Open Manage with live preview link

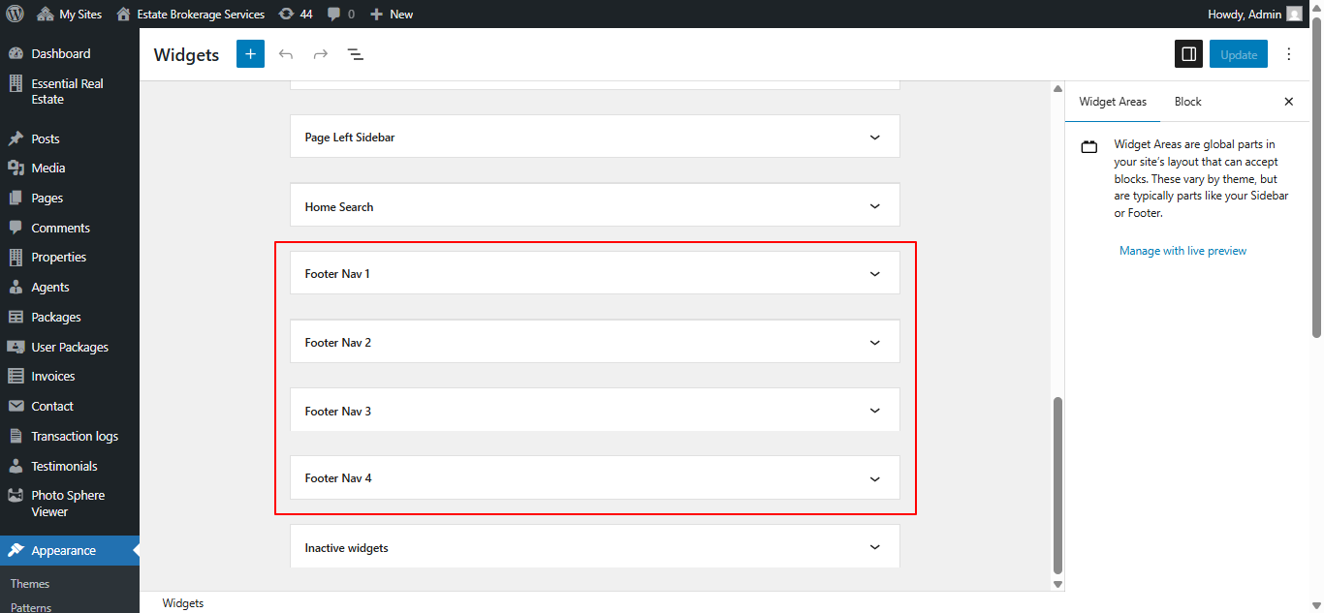(1182, 250)
